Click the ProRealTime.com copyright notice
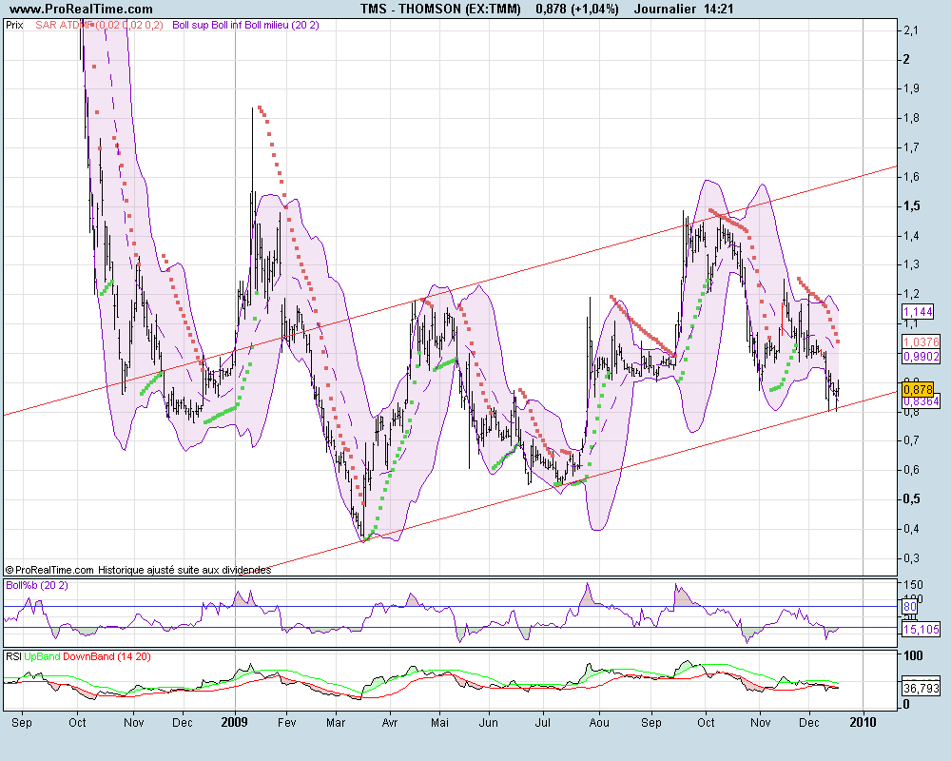951x761 pixels. 138,570
